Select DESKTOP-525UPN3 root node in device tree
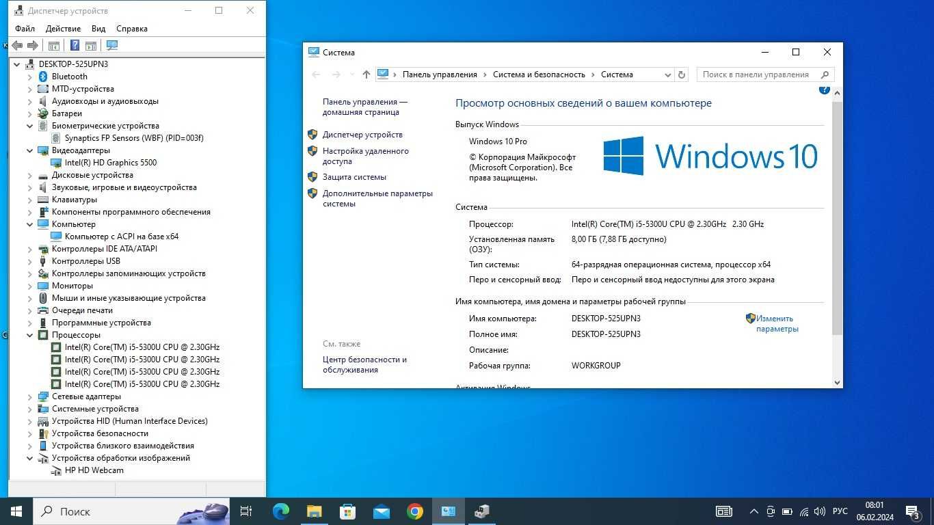This screenshot has width=934, height=525. pyautogui.click(x=73, y=64)
